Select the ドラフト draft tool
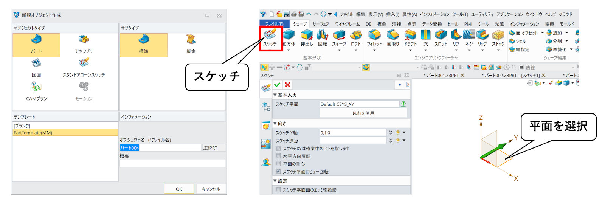Viewport: 605px width, 203px height. coord(410,38)
